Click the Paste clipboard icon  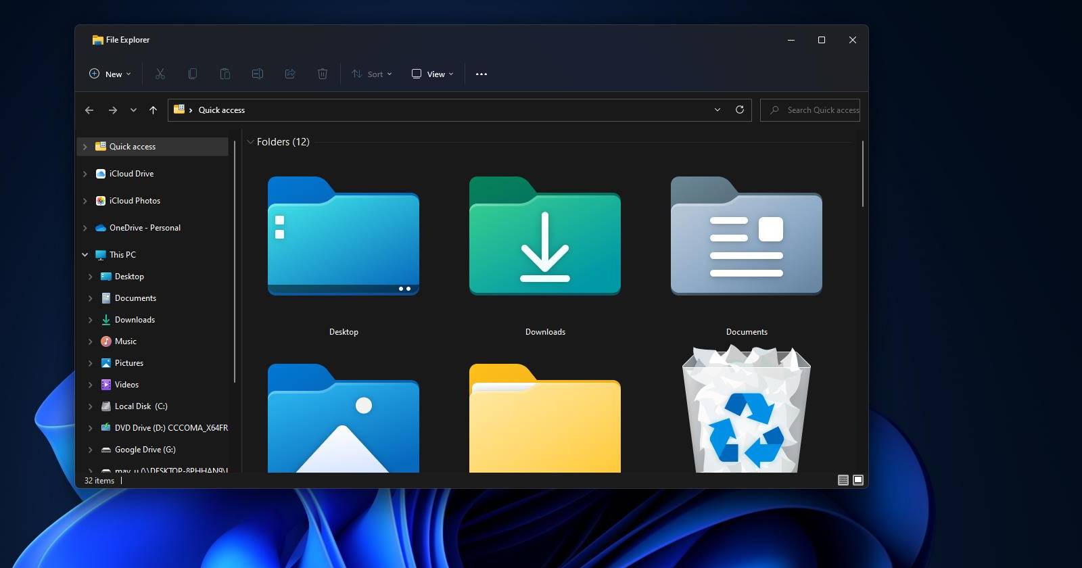[225, 74]
